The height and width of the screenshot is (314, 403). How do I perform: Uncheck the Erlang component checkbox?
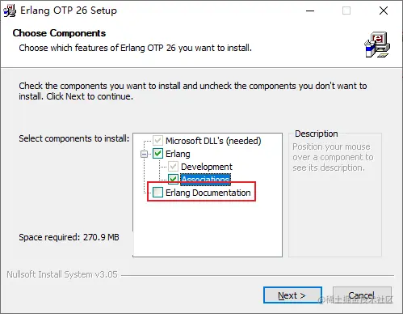pos(157,154)
